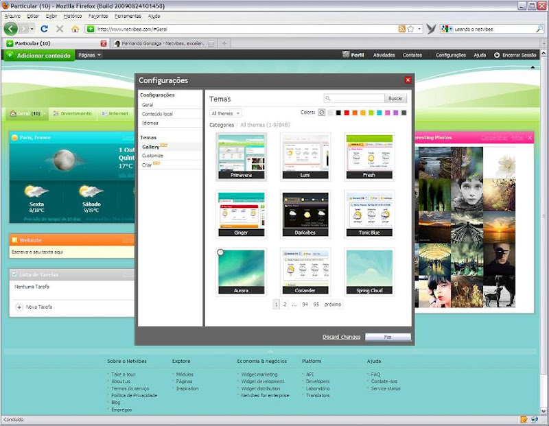Click the RSS feed icon in address bar
Image resolution: width=549 pixels, height=426 pixels.
(401, 29)
